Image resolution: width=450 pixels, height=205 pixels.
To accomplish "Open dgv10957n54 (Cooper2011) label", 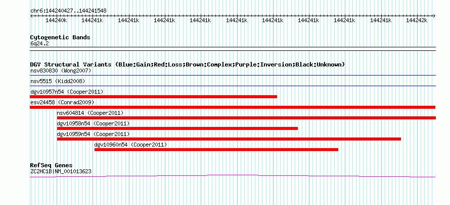I will tap(67, 92).
